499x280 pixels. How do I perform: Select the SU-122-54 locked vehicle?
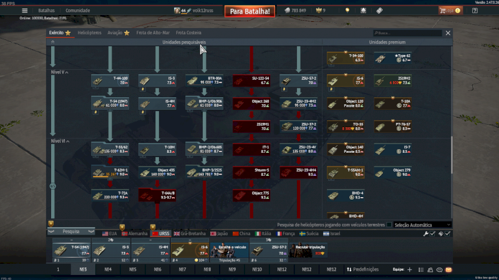251,81
